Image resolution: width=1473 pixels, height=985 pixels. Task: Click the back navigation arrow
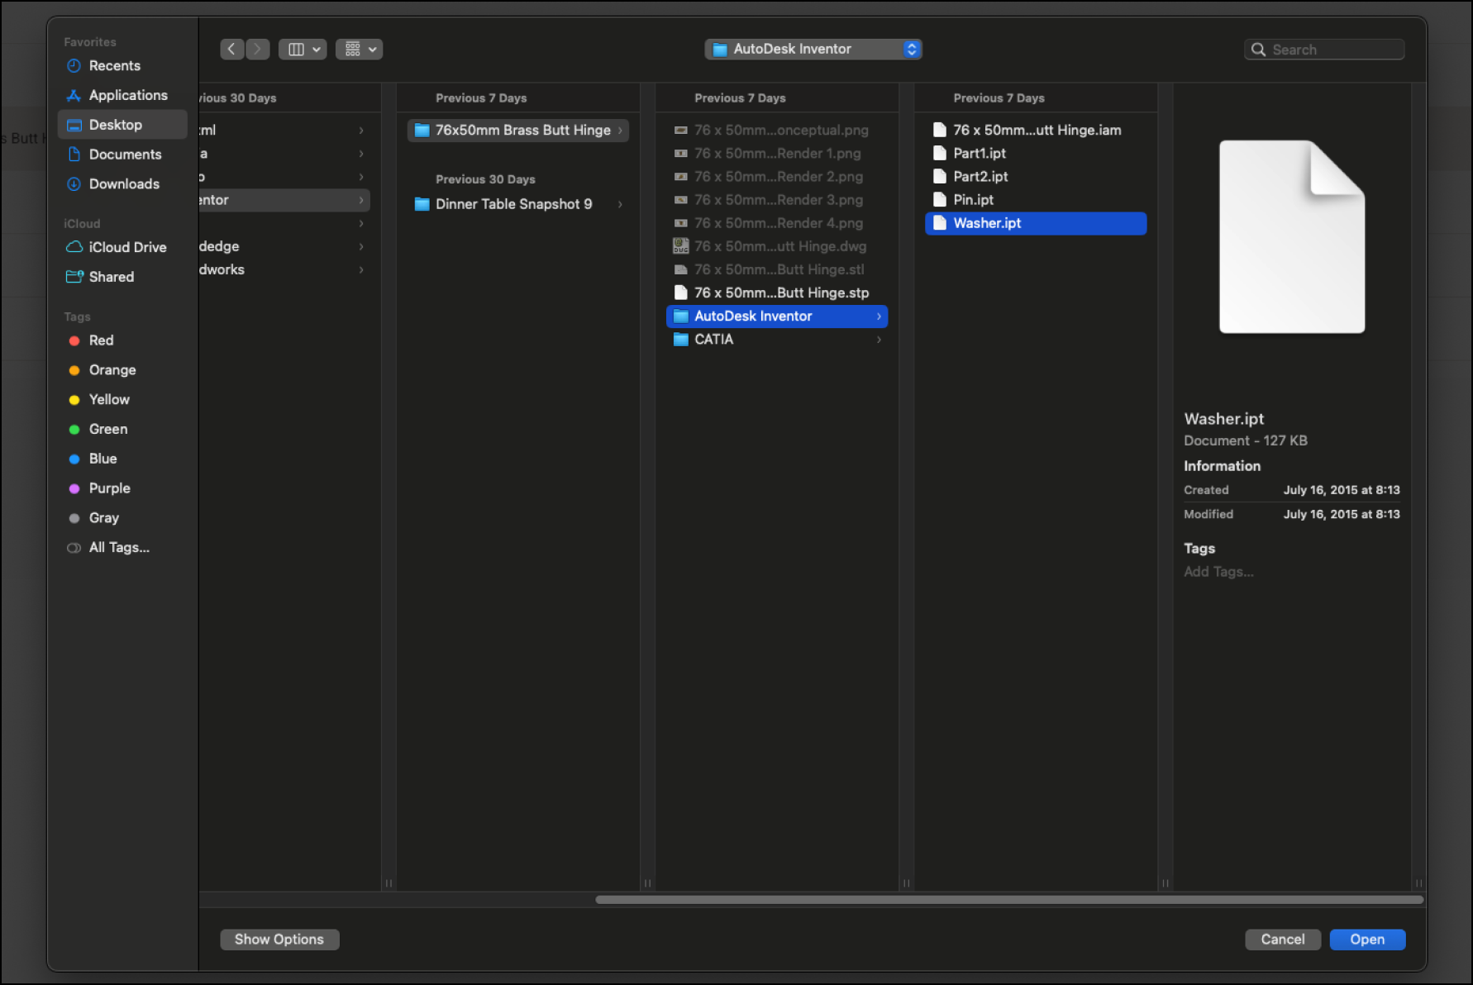click(231, 50)
